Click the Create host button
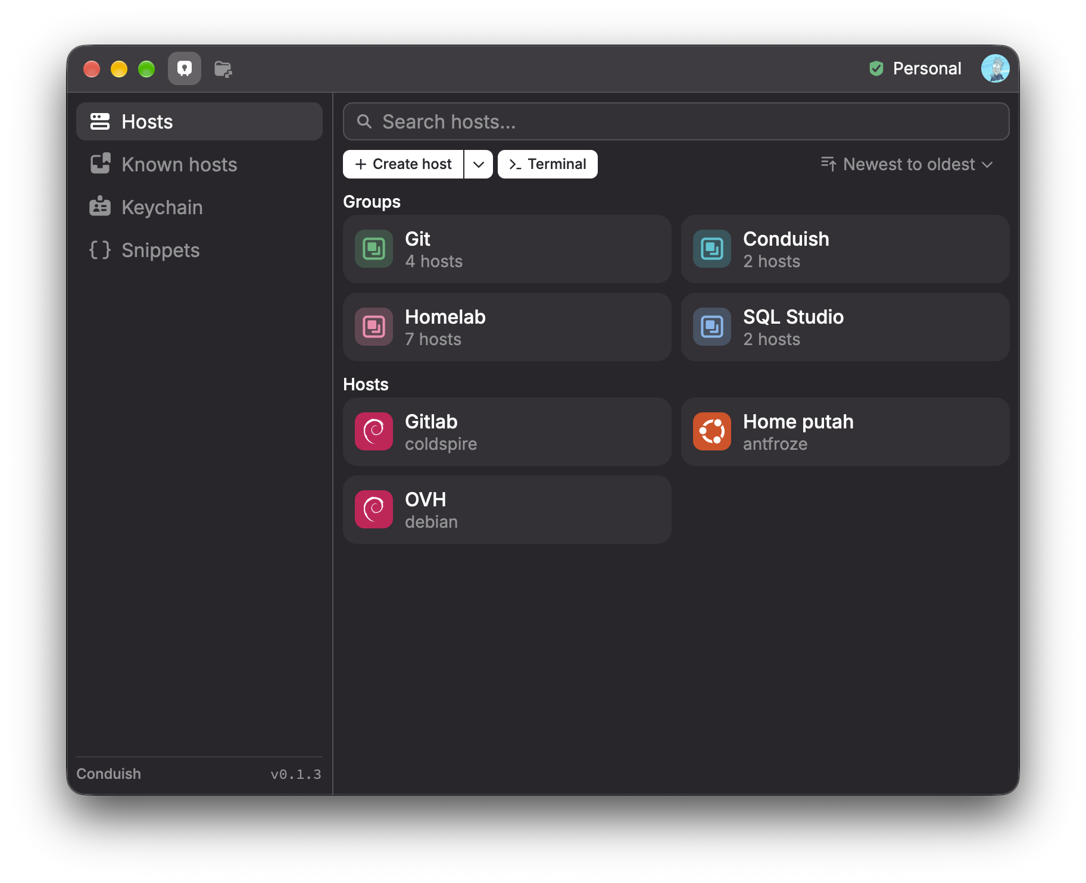Image resolution: width=1086 pixels, height=883 pixels. [403, 164]
